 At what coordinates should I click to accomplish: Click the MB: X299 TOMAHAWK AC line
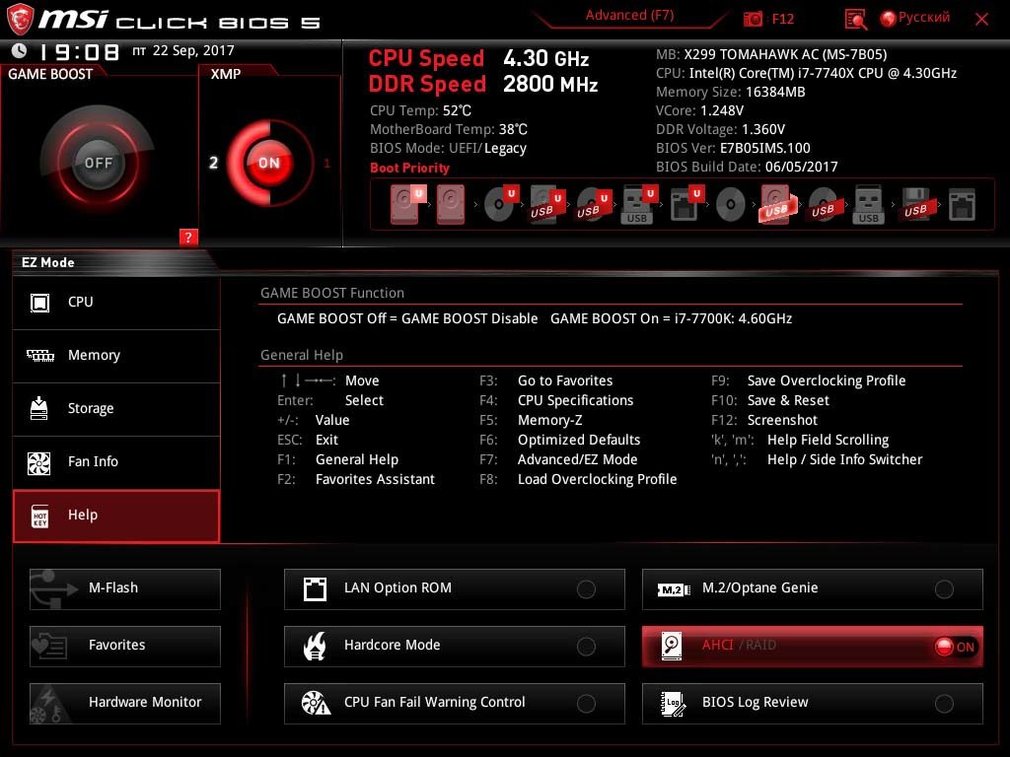click(x=771, y=55)
